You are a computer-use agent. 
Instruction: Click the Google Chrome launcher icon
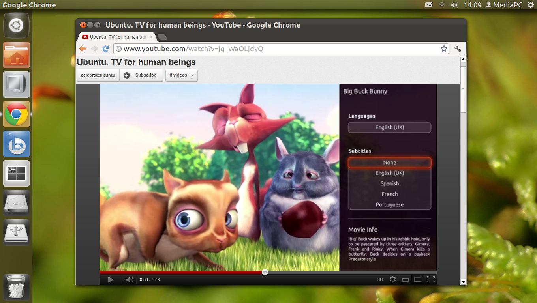pyautogui.click(x=16, y=114)
